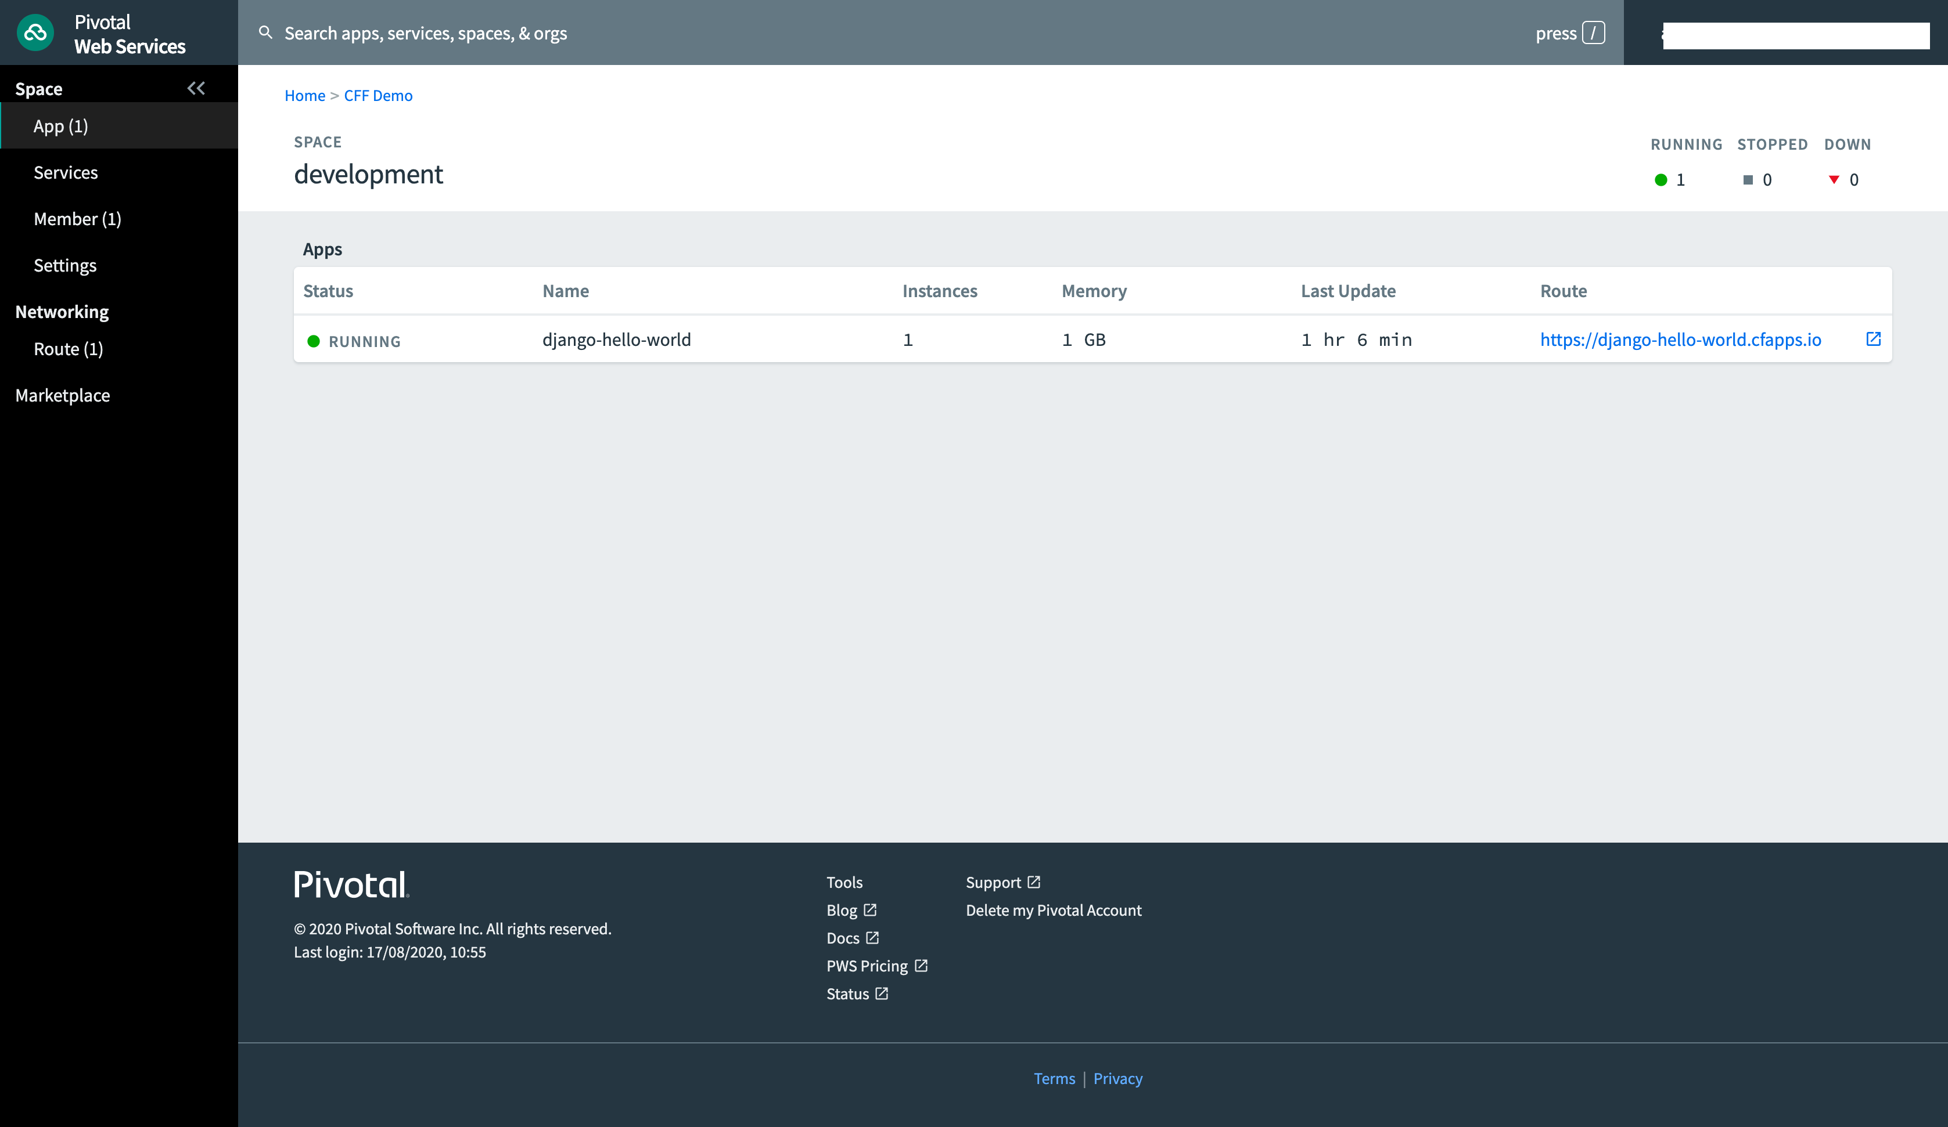
Task: Click the Blog external link icon
Action: tap(871, 910)
